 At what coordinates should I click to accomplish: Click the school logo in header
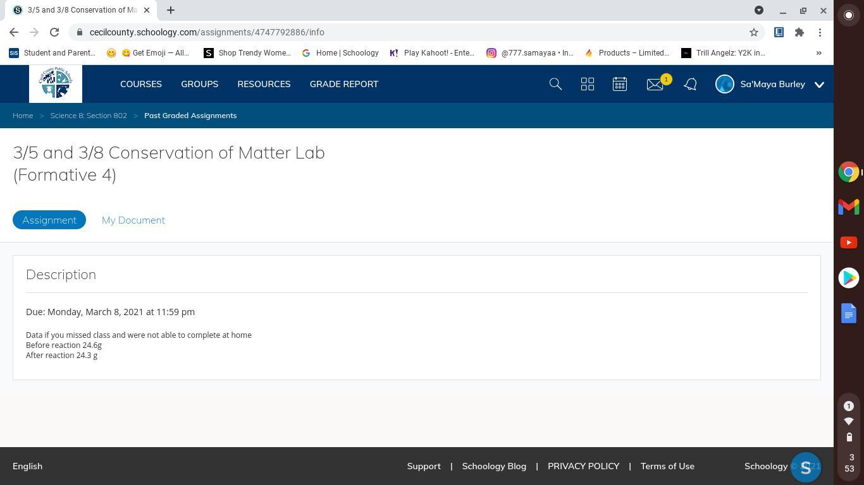coord(56,84)
